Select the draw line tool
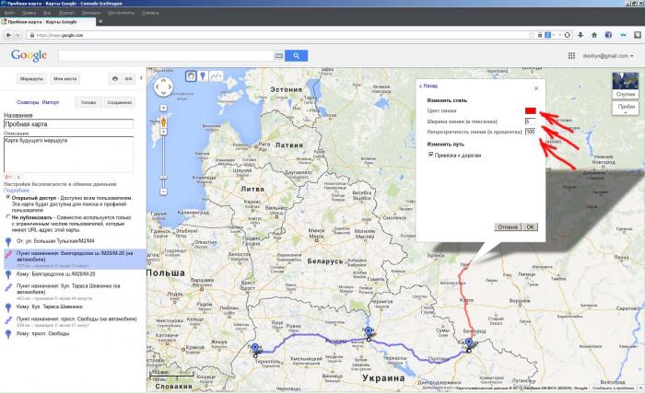This screenshot has height=394, width=645. (x=217, y=76)
